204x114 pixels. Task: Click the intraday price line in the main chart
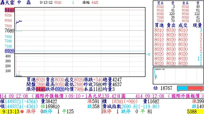(19, 22)
